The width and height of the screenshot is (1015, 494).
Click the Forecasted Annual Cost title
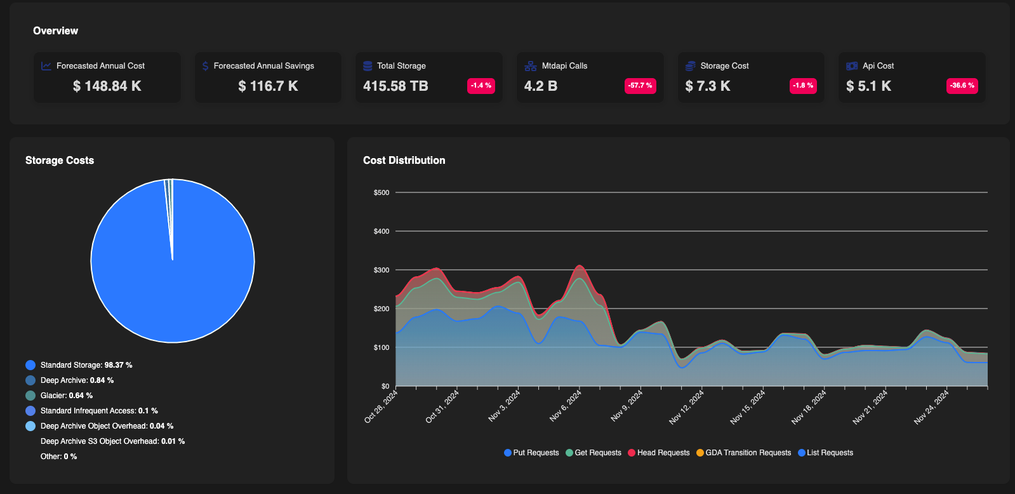(100, 66)
